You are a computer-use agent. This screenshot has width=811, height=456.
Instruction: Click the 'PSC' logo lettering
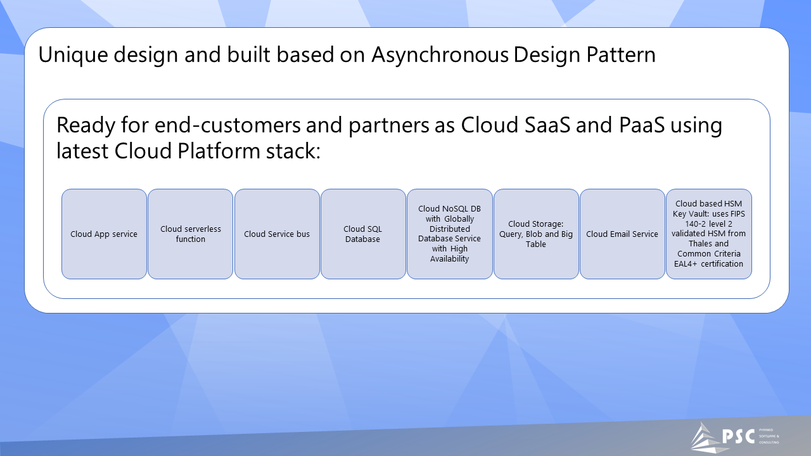point(738,436)
